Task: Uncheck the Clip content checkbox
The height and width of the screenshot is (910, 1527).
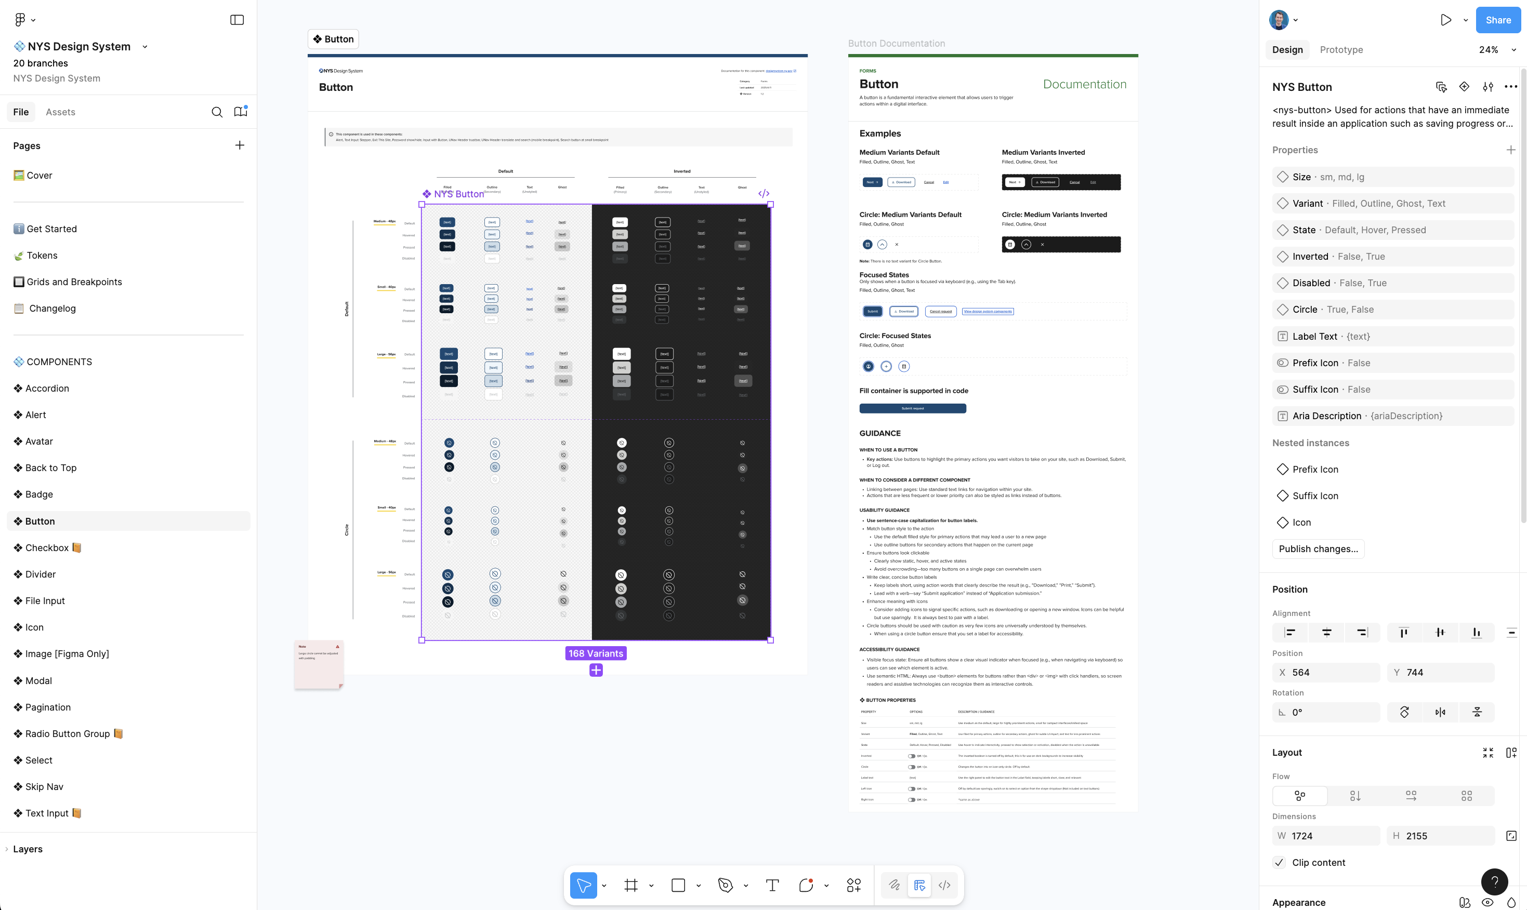Action: coord(1279,862)
